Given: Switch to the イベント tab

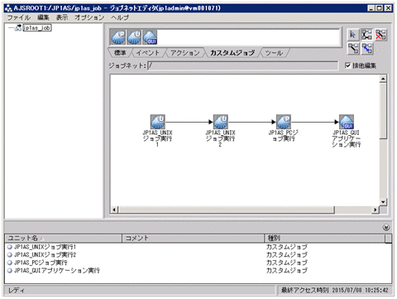Looking at the screenshot, I should point(148,53).
